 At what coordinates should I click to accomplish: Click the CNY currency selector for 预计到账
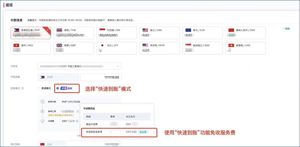(x=51, y=144)
